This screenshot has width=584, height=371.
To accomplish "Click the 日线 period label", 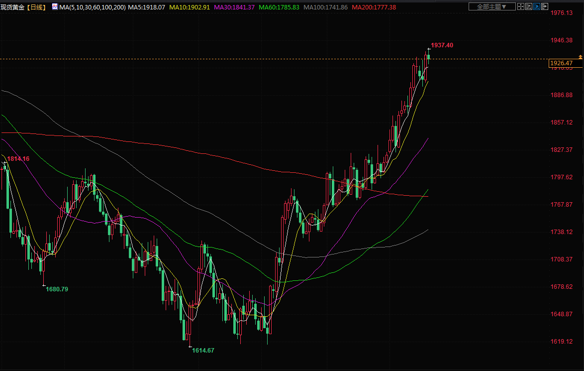I will coord(36,7).
